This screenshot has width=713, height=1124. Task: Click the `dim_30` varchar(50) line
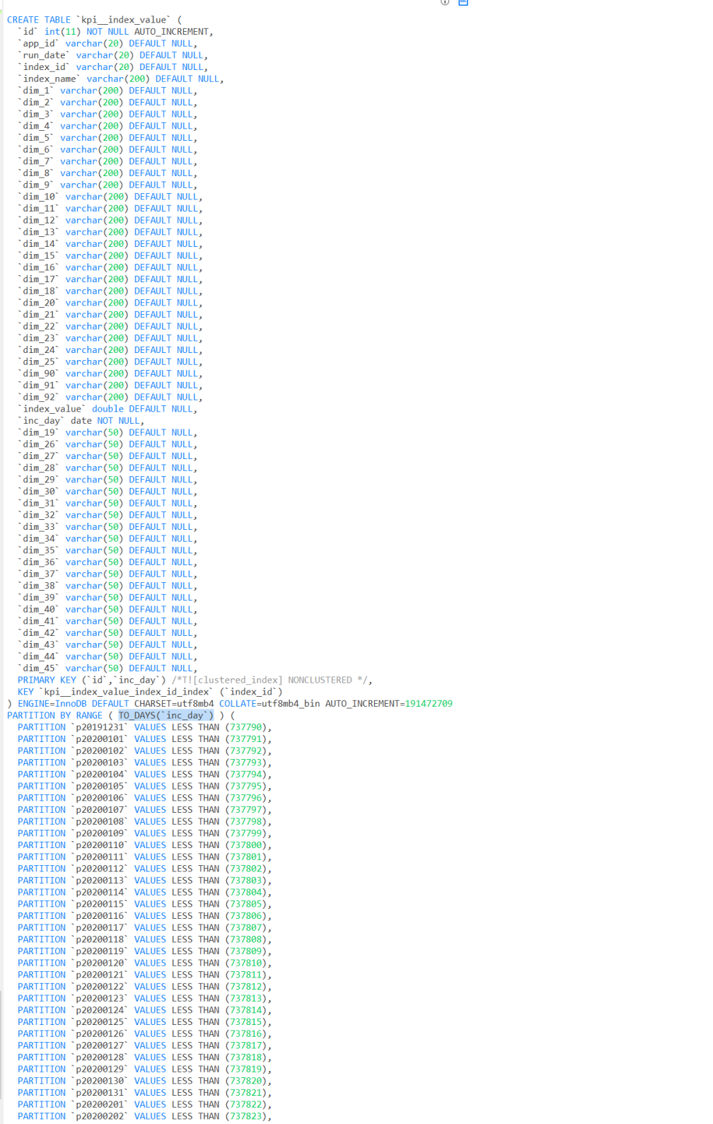tap(108, 492)
